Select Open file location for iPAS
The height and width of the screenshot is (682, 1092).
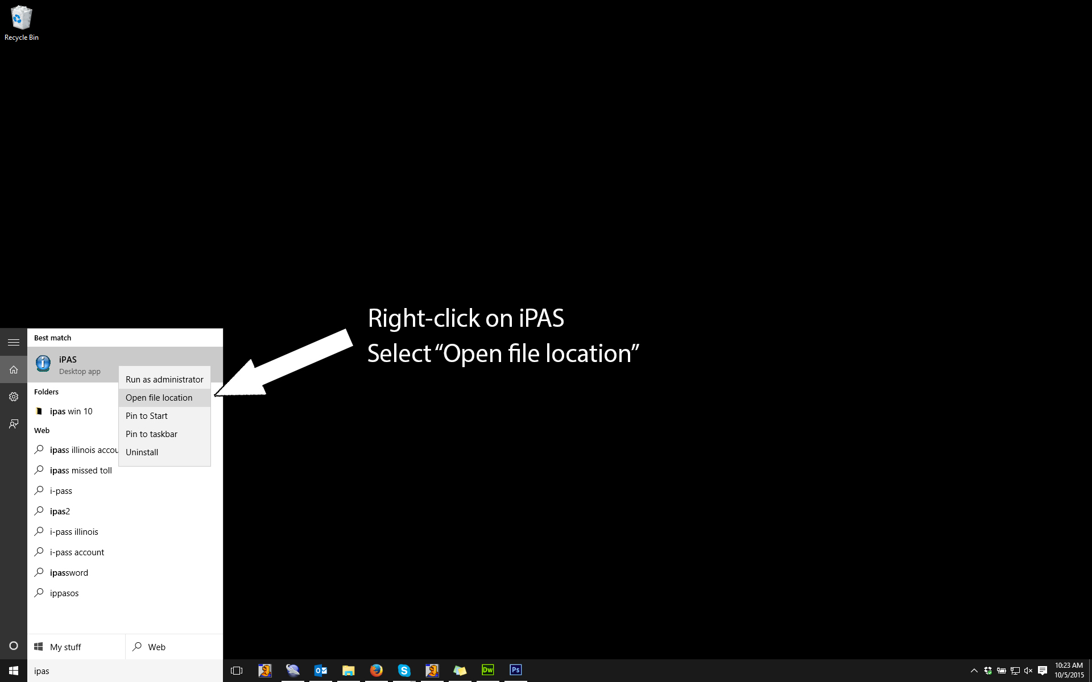pyautogui.click(x=159, y=397)
